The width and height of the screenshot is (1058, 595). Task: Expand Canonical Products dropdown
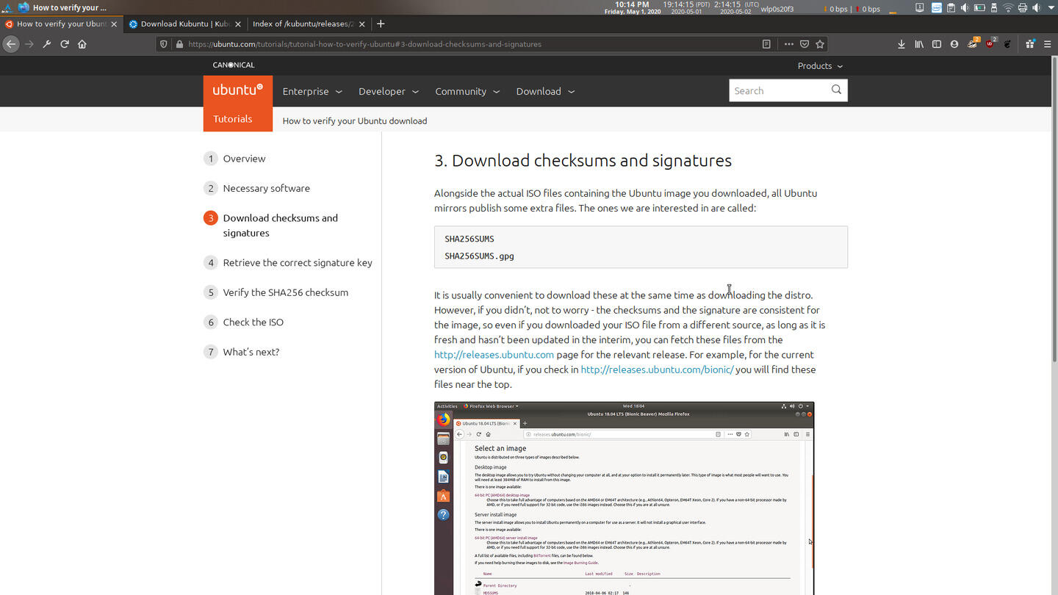click(820, 65)
